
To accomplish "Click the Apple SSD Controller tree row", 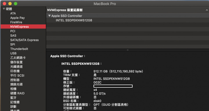I will click(x=127, y=16).
